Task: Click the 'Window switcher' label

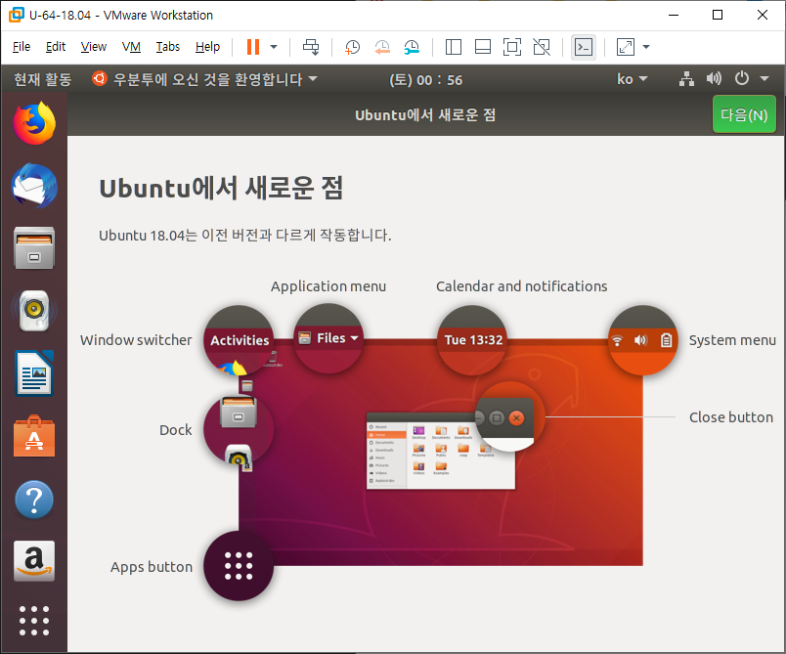Action: coord(136,340)
